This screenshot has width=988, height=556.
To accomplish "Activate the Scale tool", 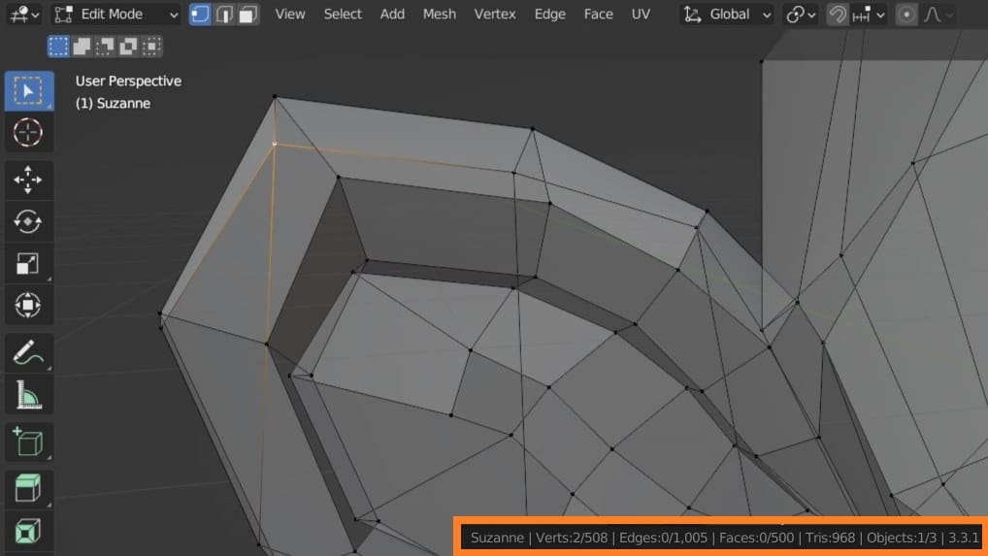I will (28, 263).
